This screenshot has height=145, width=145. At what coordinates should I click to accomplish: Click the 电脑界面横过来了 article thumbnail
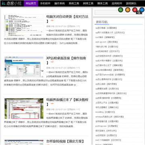point(24,108)
